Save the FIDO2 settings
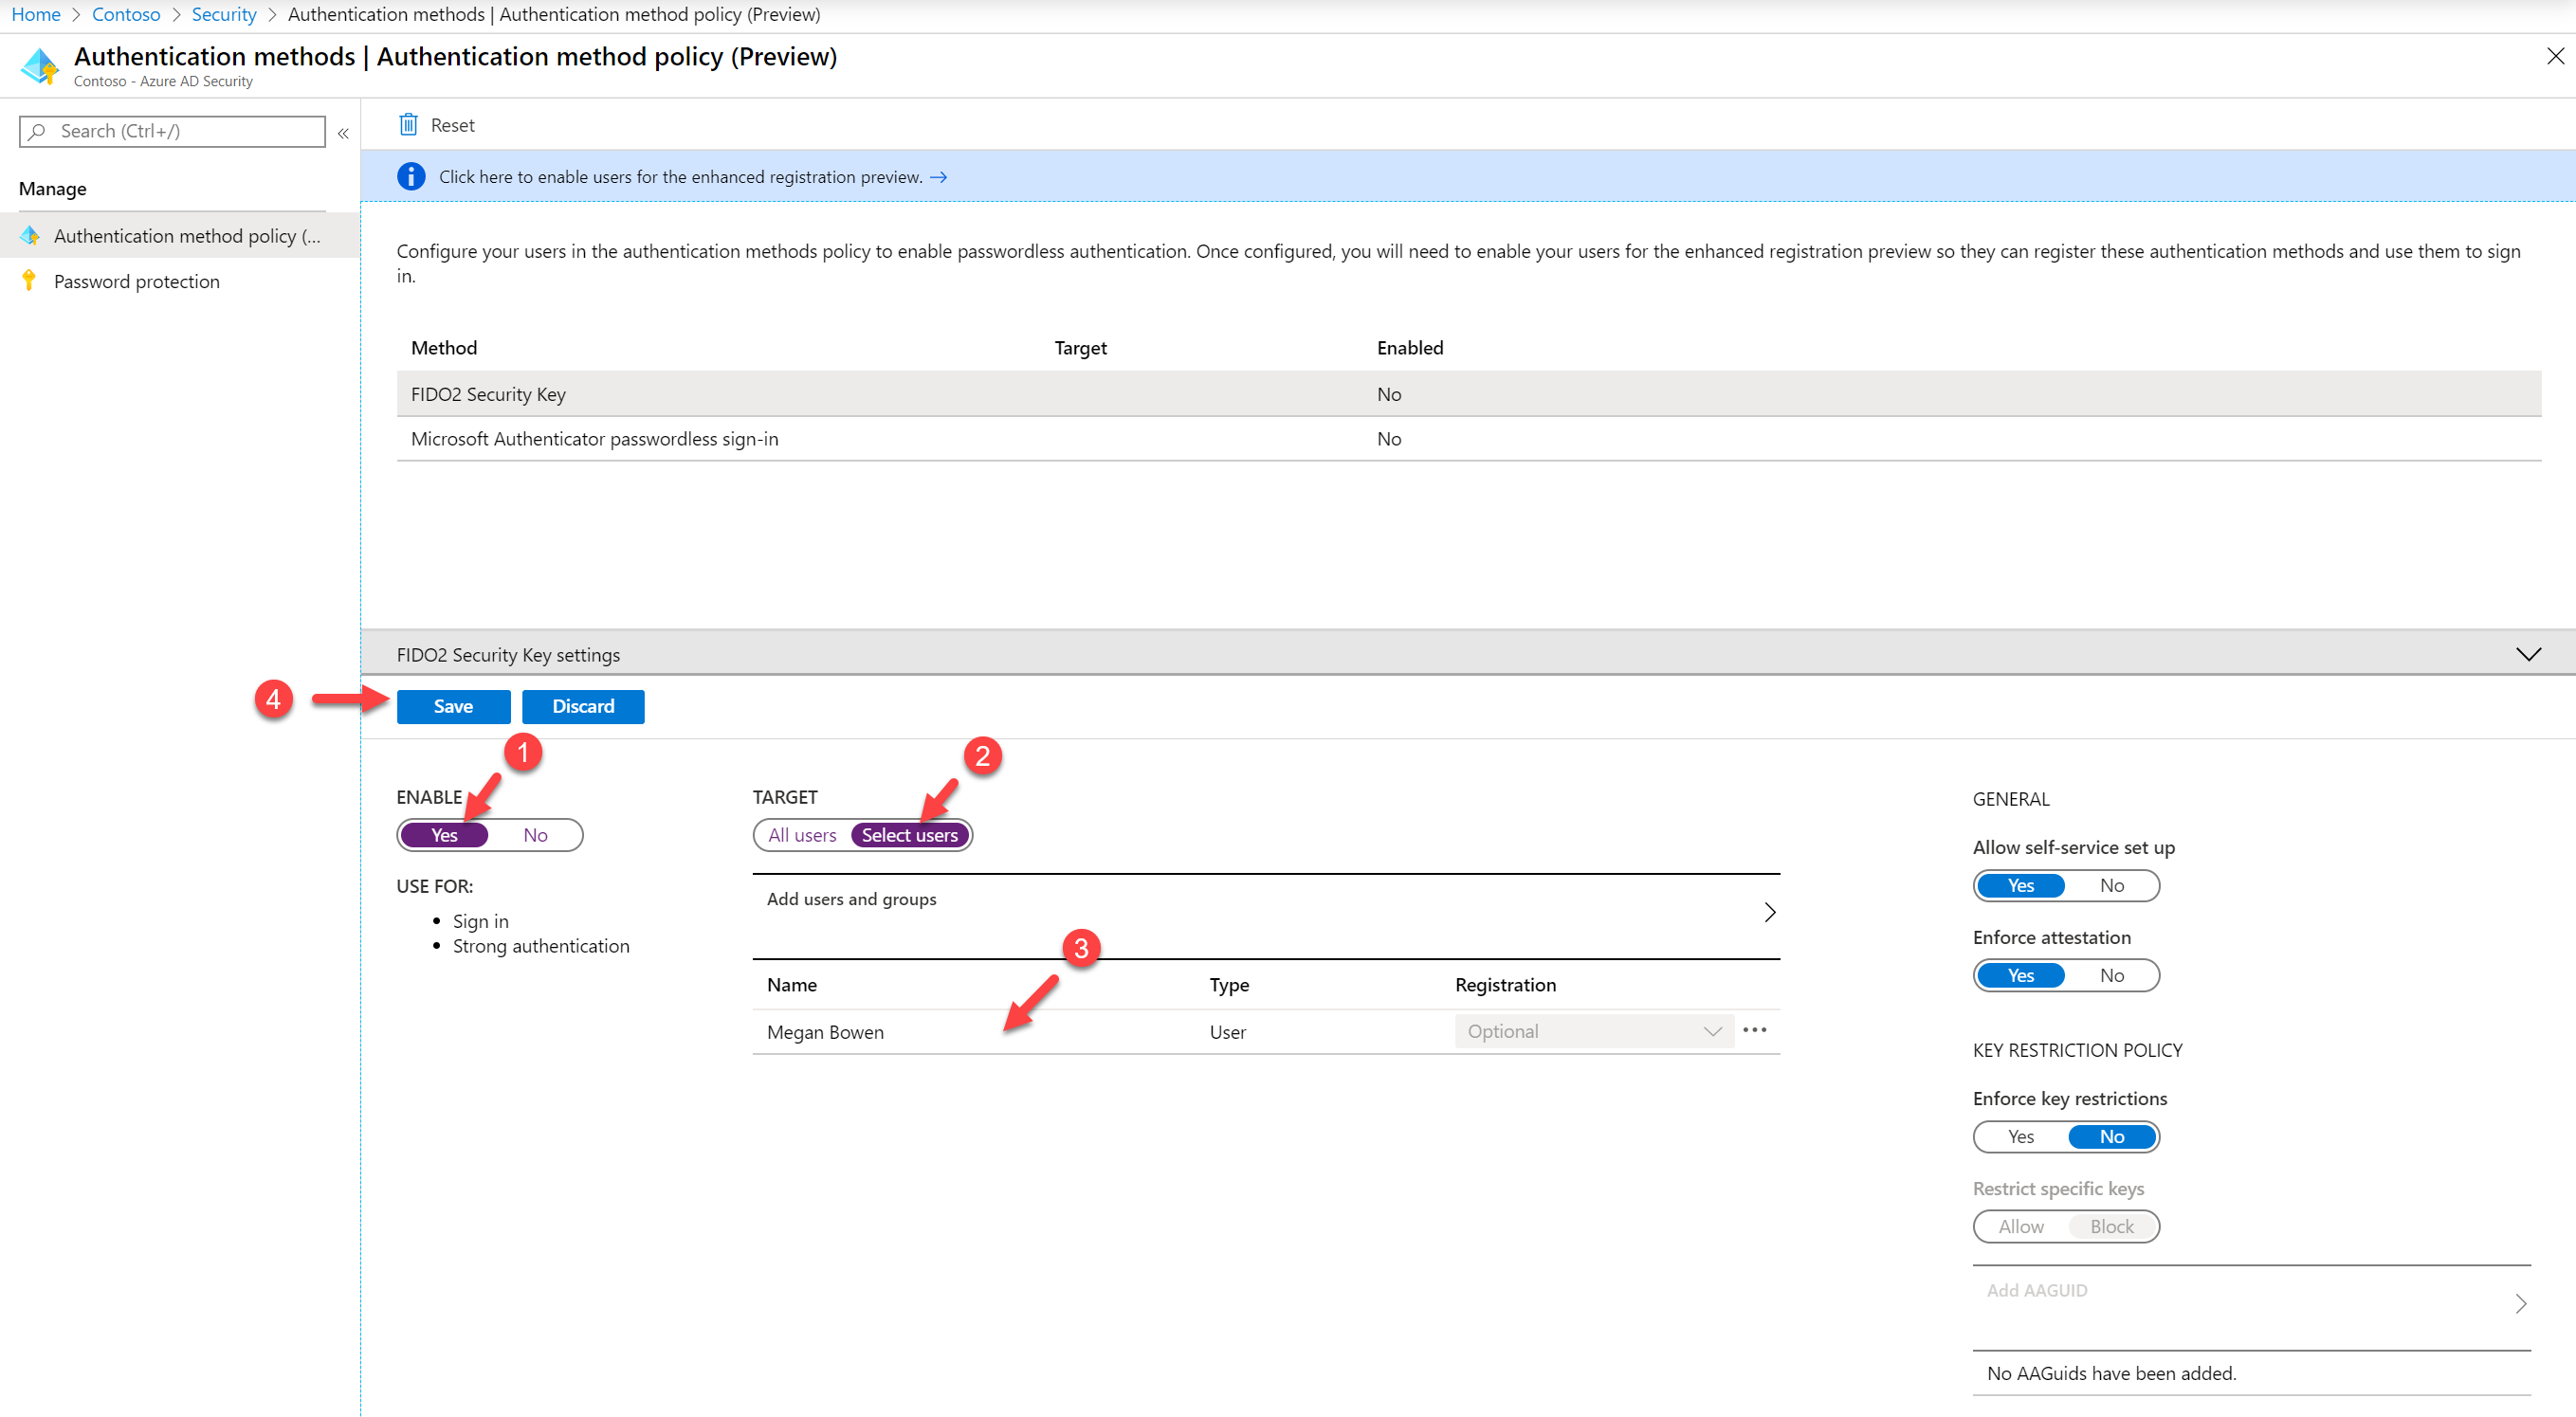Screen dimensions: 2576x1417 point(453,706)
